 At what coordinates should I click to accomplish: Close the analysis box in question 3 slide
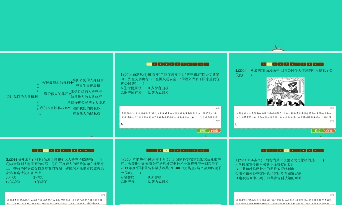103,195
